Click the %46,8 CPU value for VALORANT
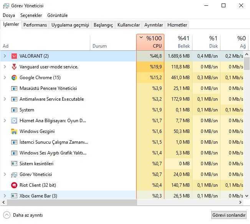Viewport: 250px width, 224px height. 150,56
